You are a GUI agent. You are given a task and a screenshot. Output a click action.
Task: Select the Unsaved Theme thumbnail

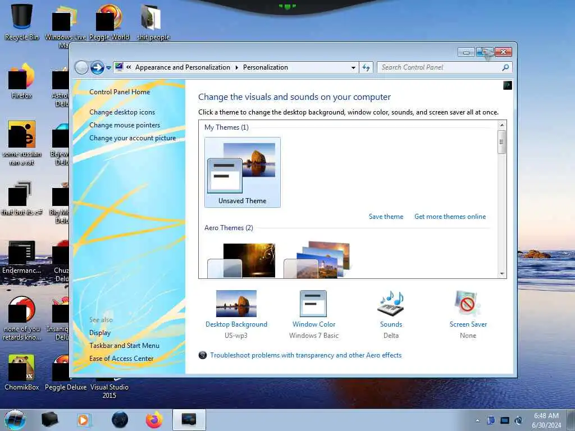tap(243, 172)
